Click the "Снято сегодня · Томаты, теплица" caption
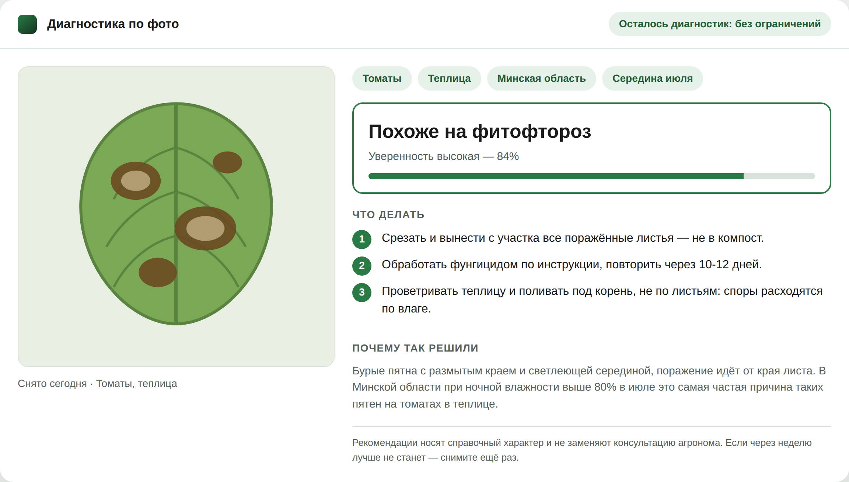This screenshot has height=482, width=849. (x=97, y=384)
